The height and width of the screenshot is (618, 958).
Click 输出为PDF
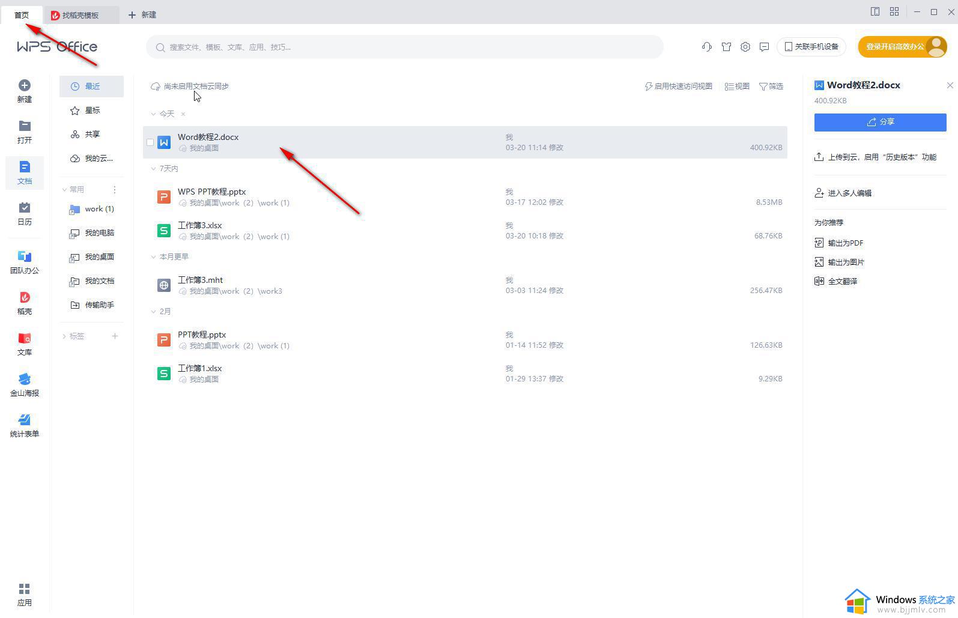coord(839,243)
